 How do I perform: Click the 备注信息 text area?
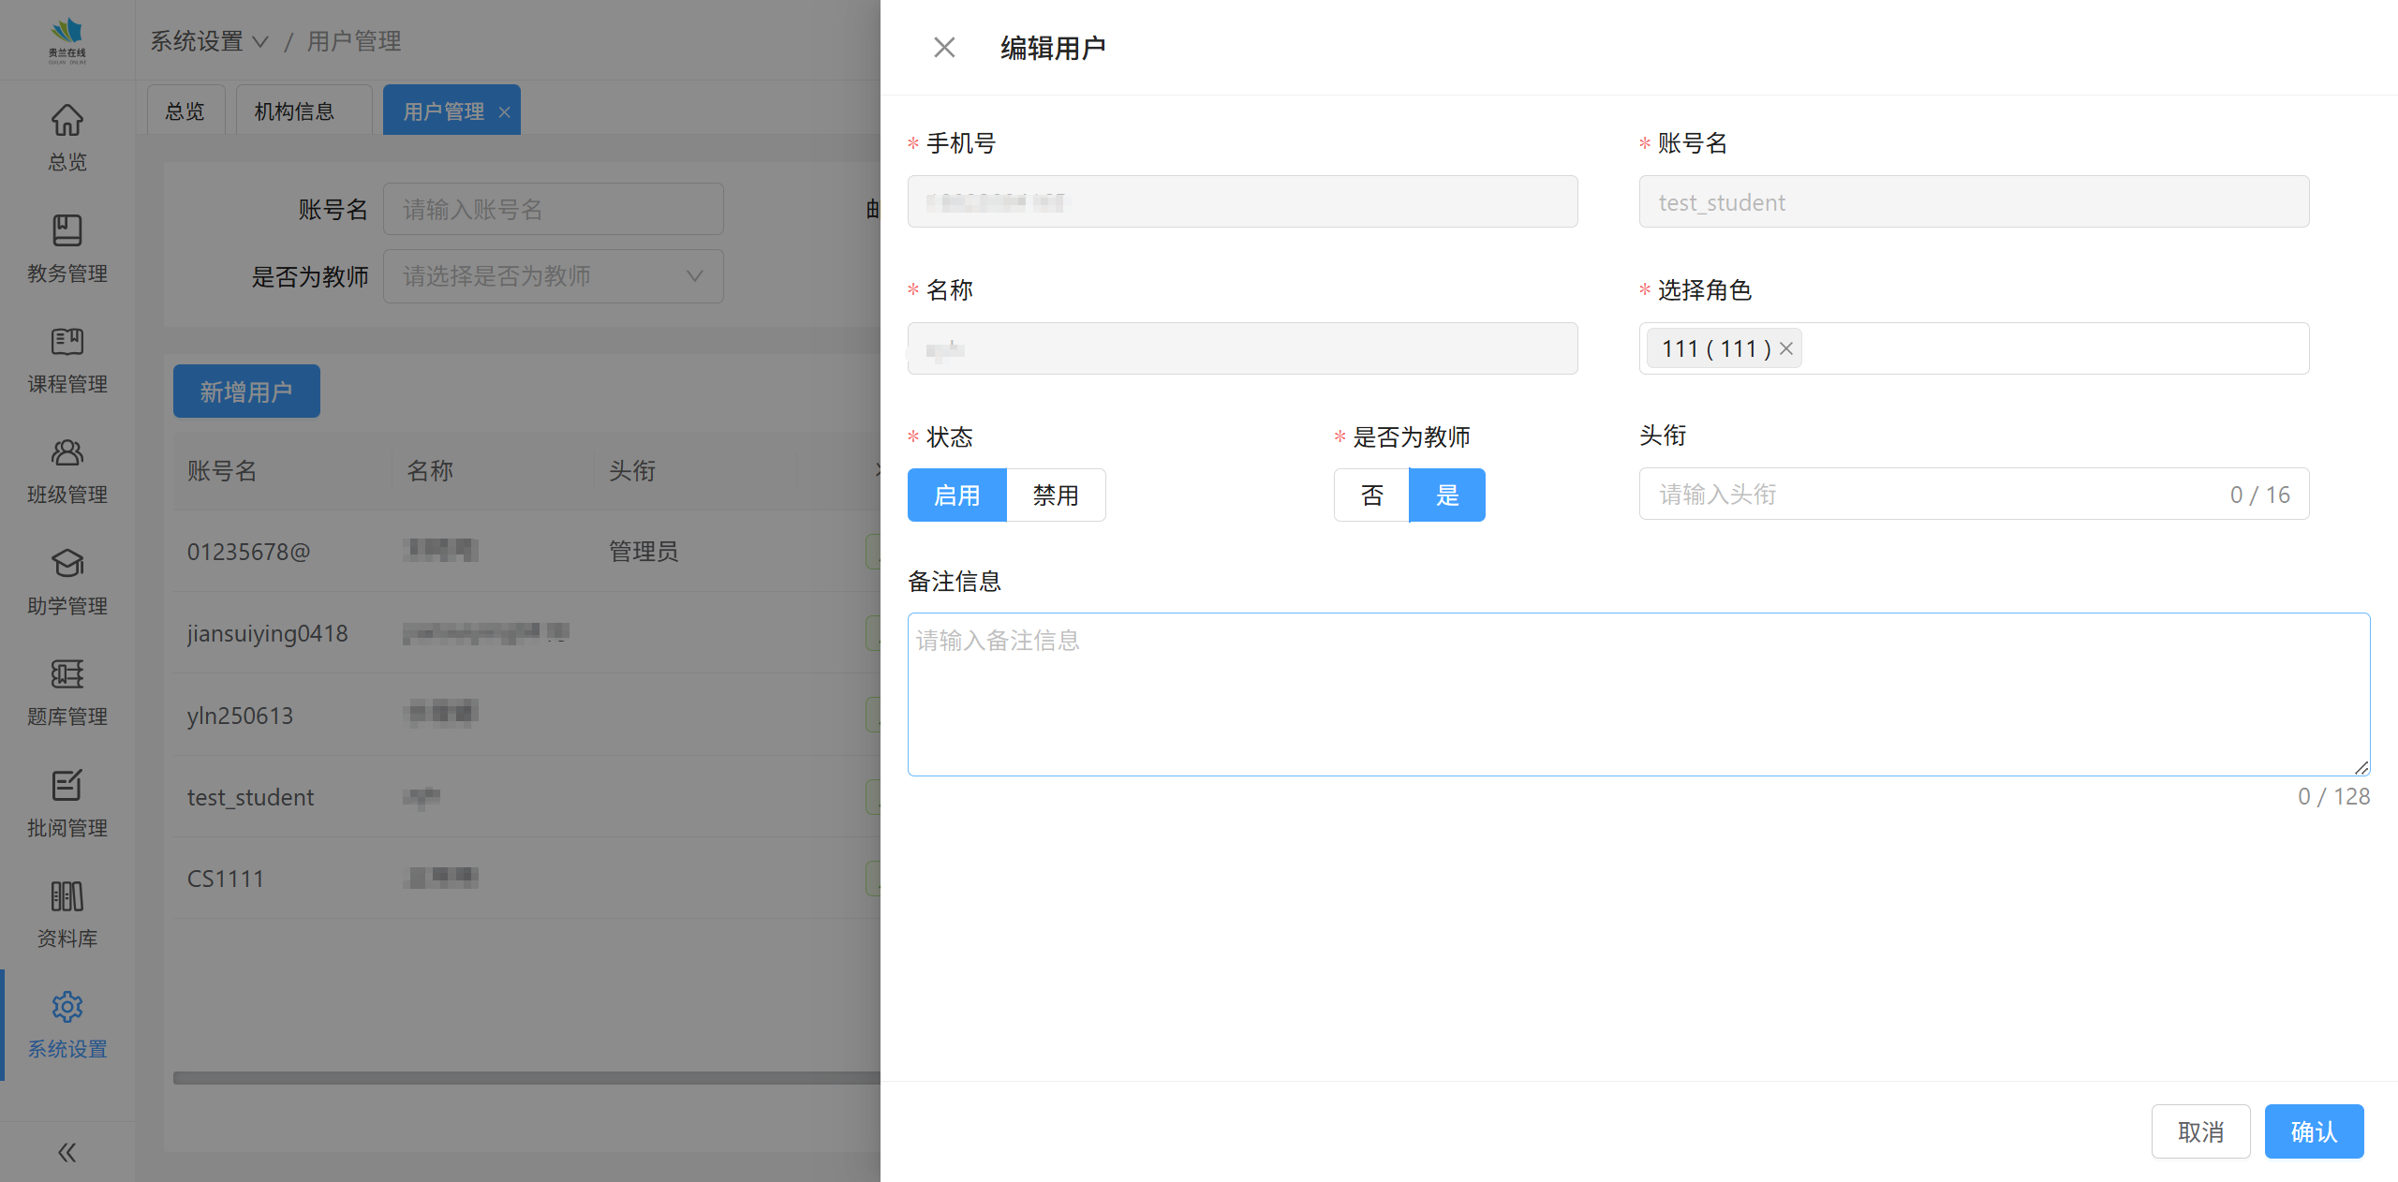(x=1637, y=694)
